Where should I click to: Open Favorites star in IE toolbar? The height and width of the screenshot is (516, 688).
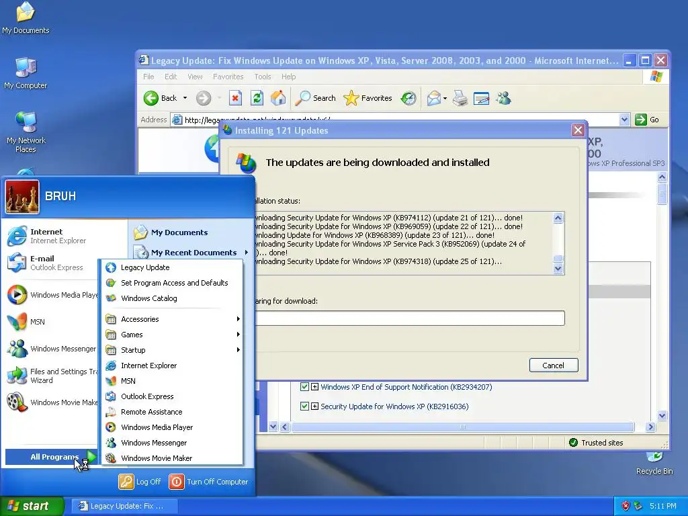[x=368, y=98]
